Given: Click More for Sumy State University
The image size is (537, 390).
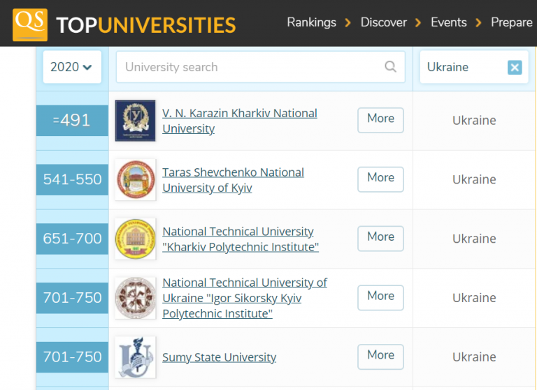Looking at the screenshot, I should (380, 357).
